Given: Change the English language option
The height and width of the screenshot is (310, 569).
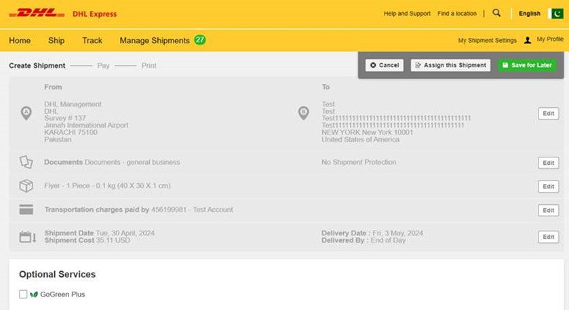Looking at the screenshot, I should coord(530,14).
